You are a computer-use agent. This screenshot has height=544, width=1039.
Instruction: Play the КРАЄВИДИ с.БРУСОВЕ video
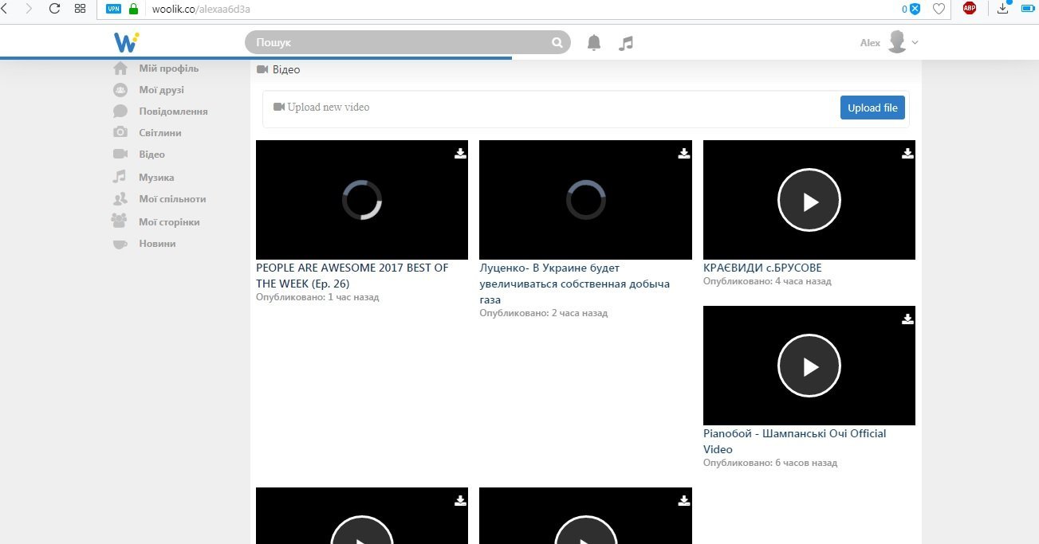coord(809,201)
